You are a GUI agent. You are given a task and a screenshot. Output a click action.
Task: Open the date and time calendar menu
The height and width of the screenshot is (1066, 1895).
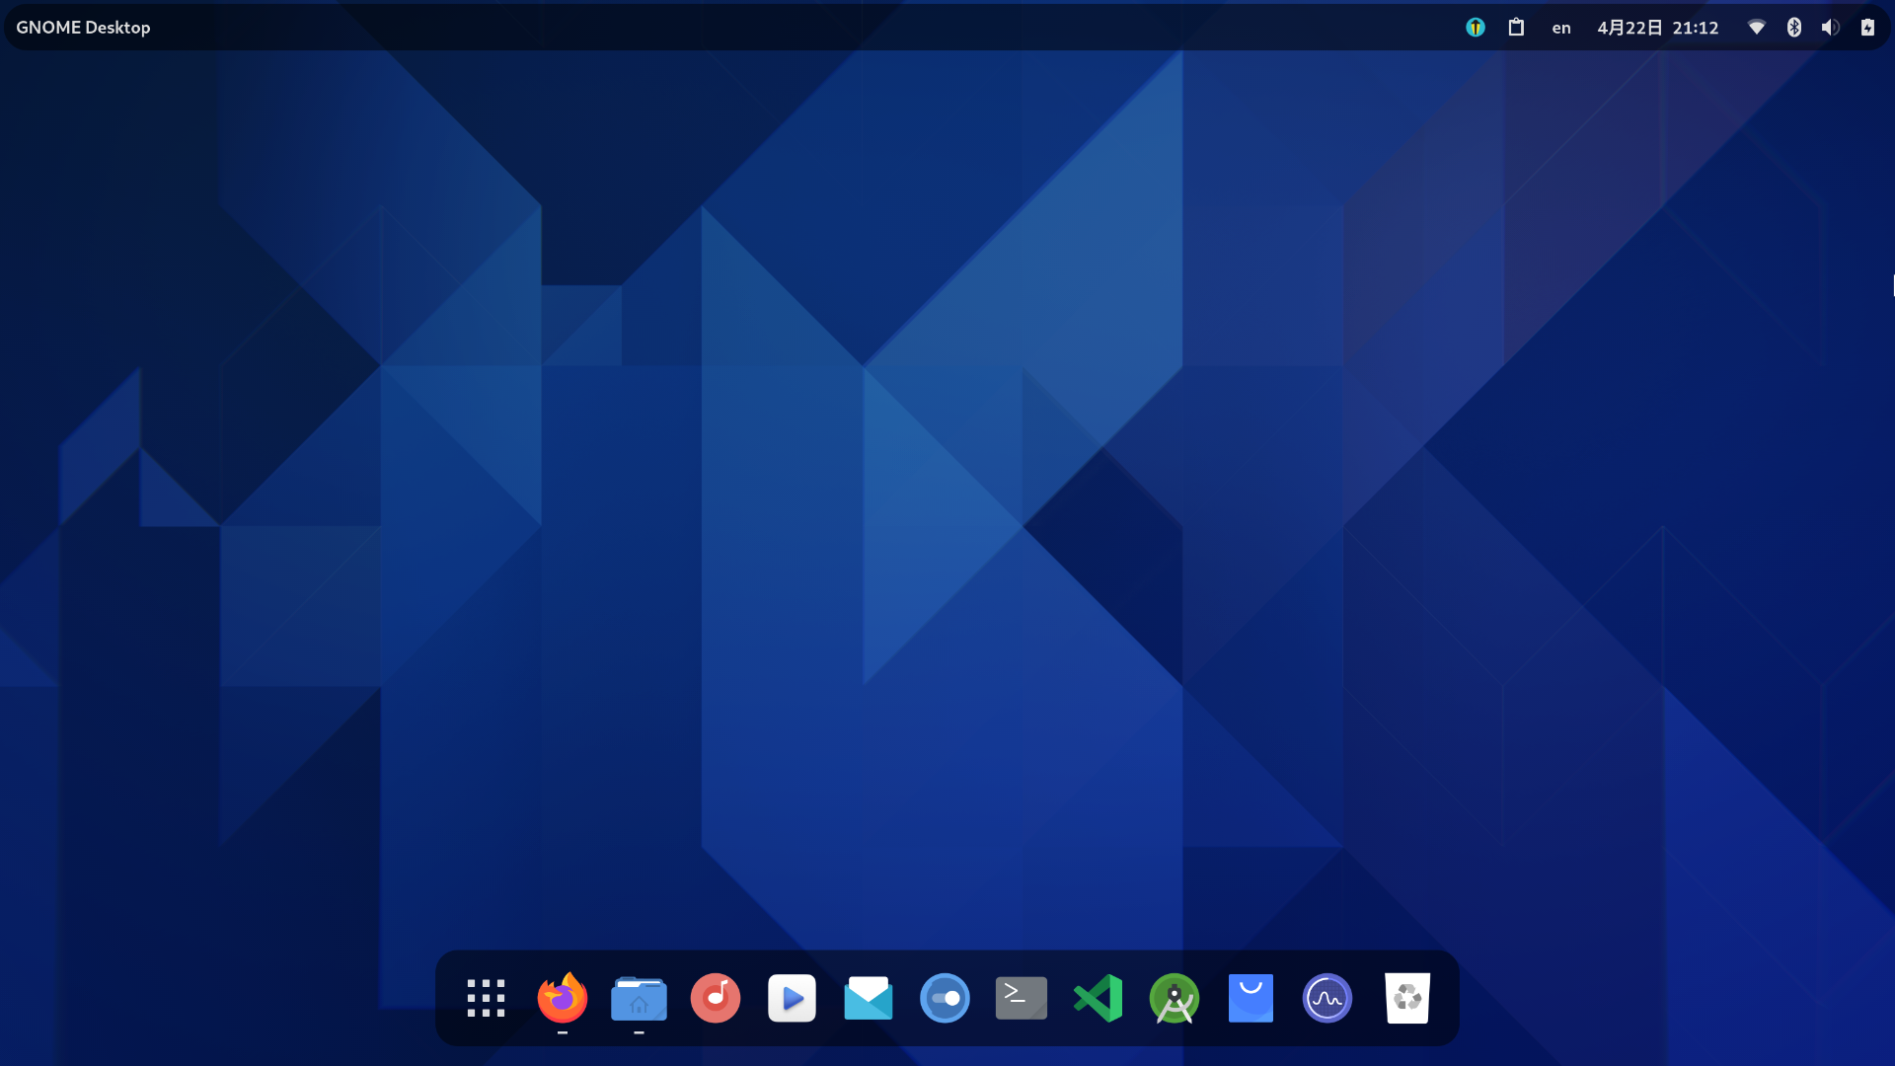[1657, 27]
